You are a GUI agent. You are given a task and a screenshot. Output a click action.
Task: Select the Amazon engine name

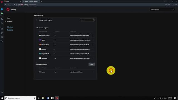click(44, 49)
